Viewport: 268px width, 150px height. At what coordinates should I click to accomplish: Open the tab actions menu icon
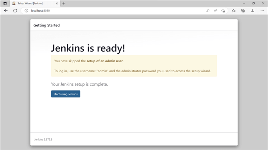click(5, 3)
